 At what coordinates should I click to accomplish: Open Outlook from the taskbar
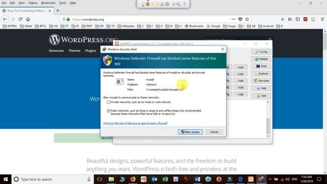point(154,179)
